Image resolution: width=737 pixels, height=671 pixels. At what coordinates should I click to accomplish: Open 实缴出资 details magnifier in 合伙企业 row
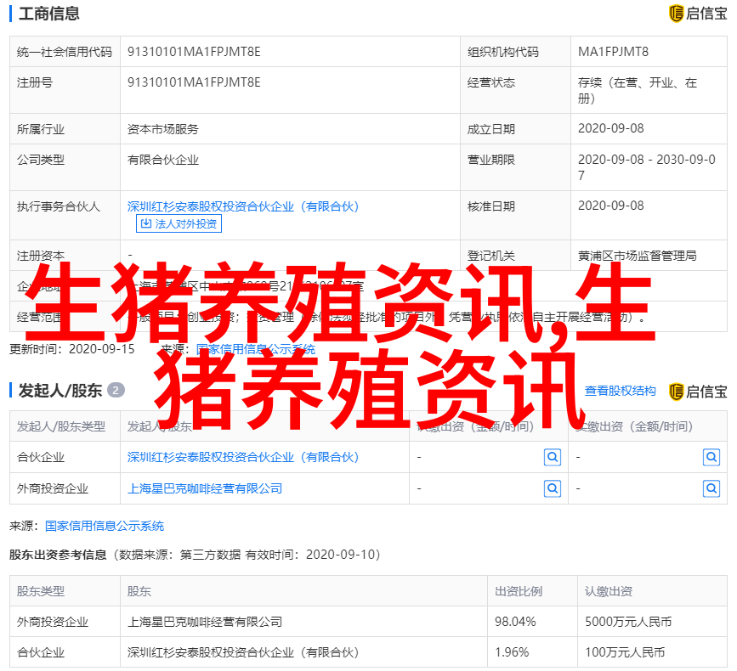click(711, 457)
